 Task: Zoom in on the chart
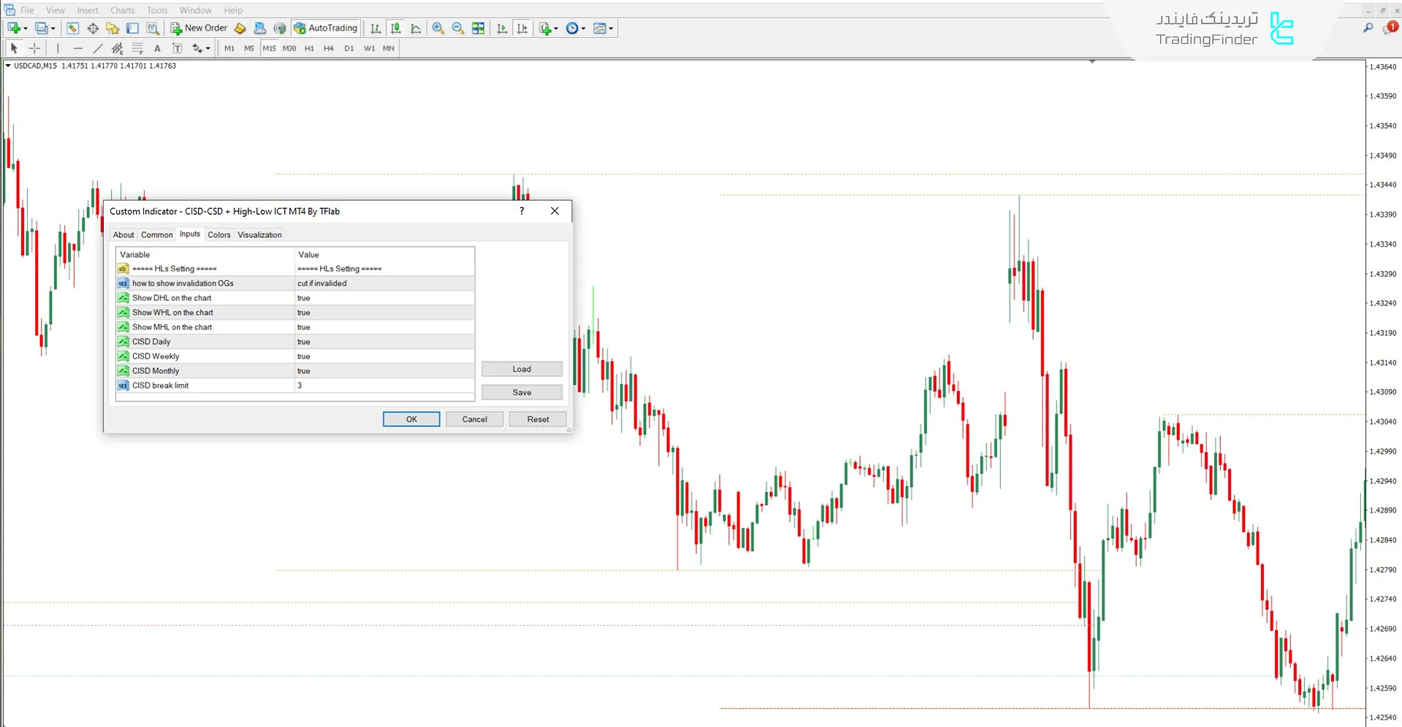coord(438,28)
